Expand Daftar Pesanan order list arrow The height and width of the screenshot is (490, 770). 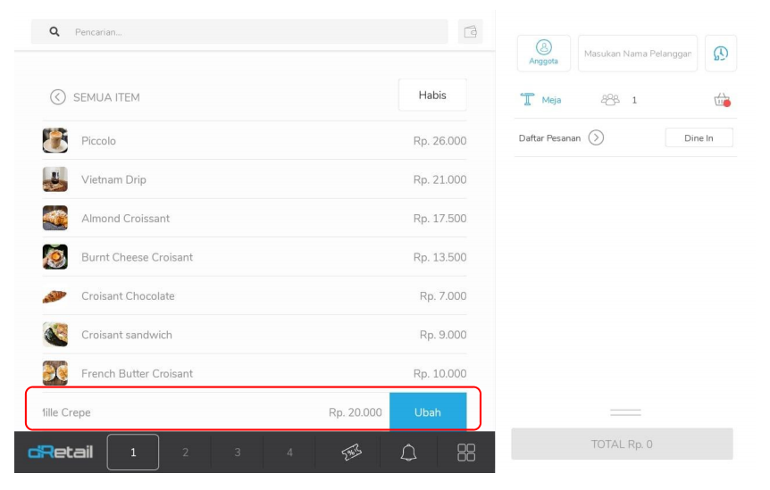pos(597,138)
